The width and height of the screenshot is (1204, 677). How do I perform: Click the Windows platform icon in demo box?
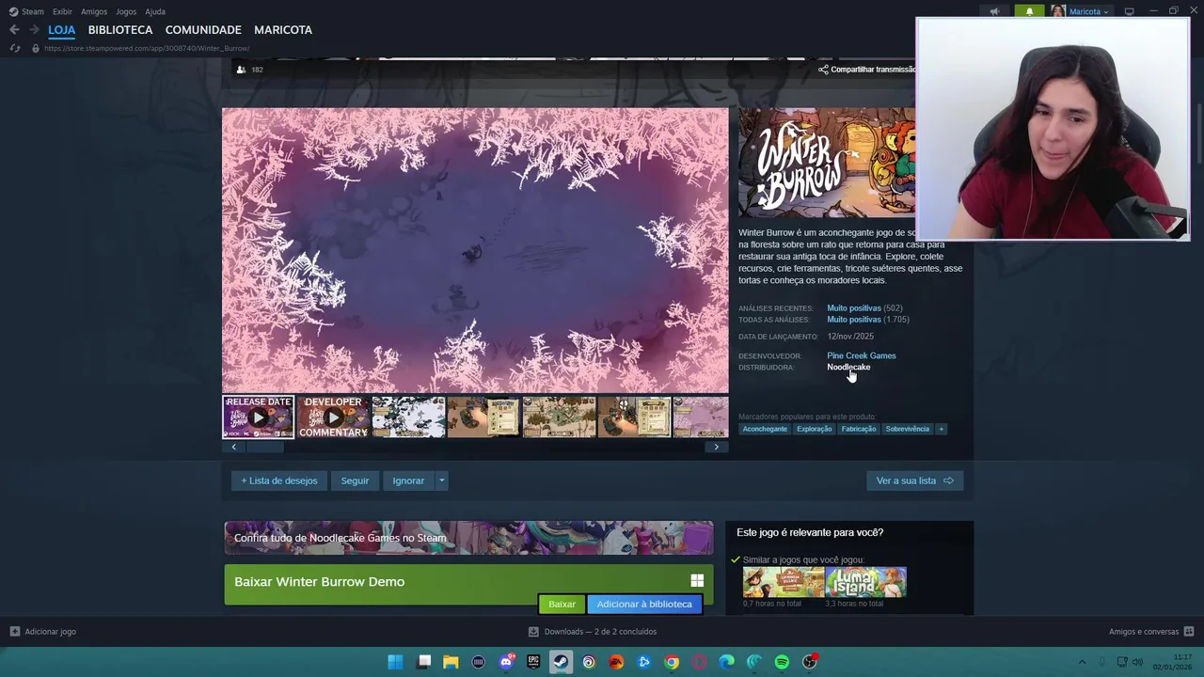coord(697,581)
